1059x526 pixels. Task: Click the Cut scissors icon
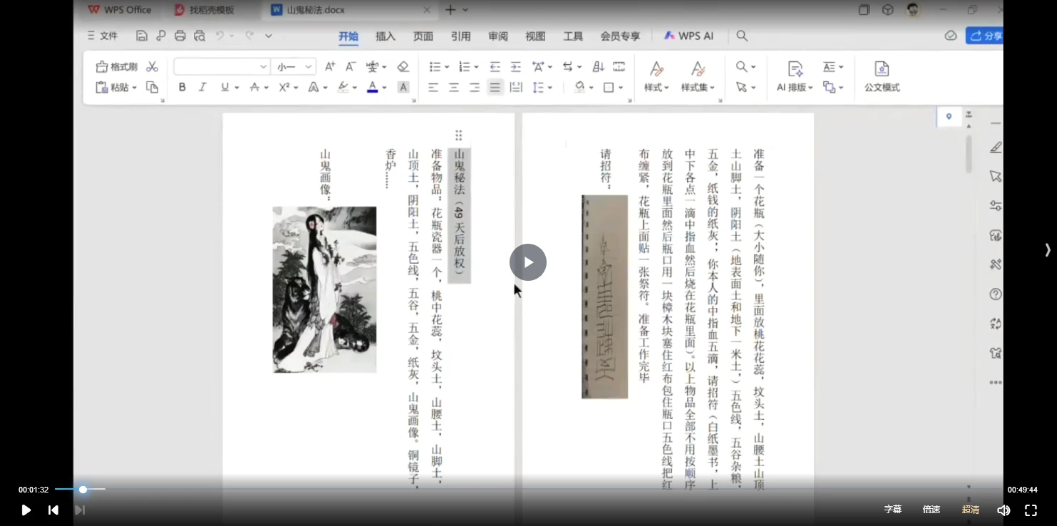(152, 66)
